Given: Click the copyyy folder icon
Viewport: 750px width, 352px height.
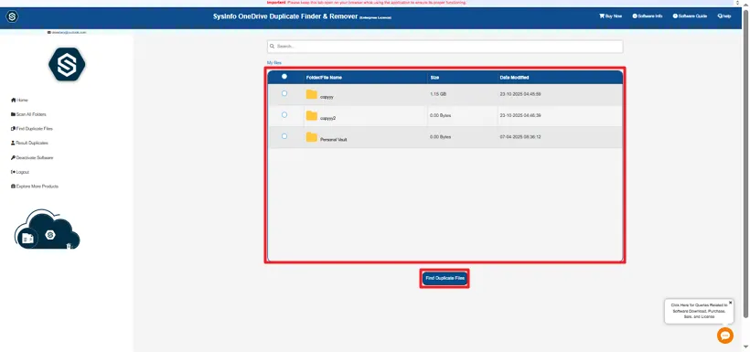Looking at the screenshot, I should tap(311, 94).
